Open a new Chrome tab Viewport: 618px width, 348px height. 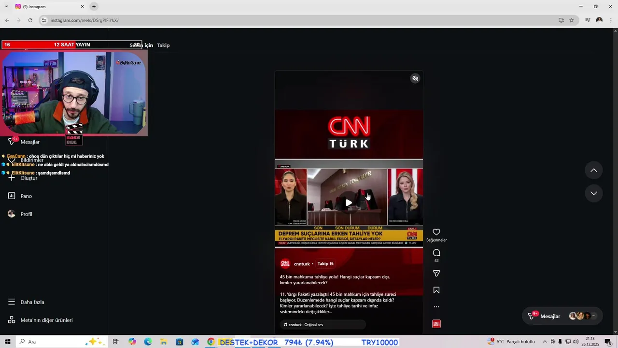pos(94,6)
